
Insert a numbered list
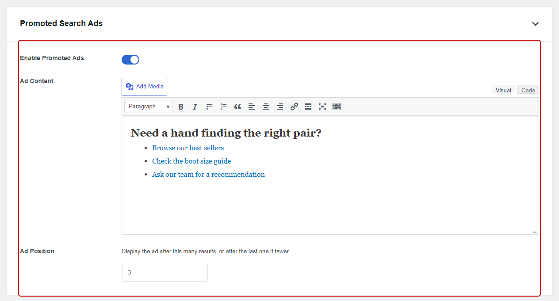pos(223,107)
